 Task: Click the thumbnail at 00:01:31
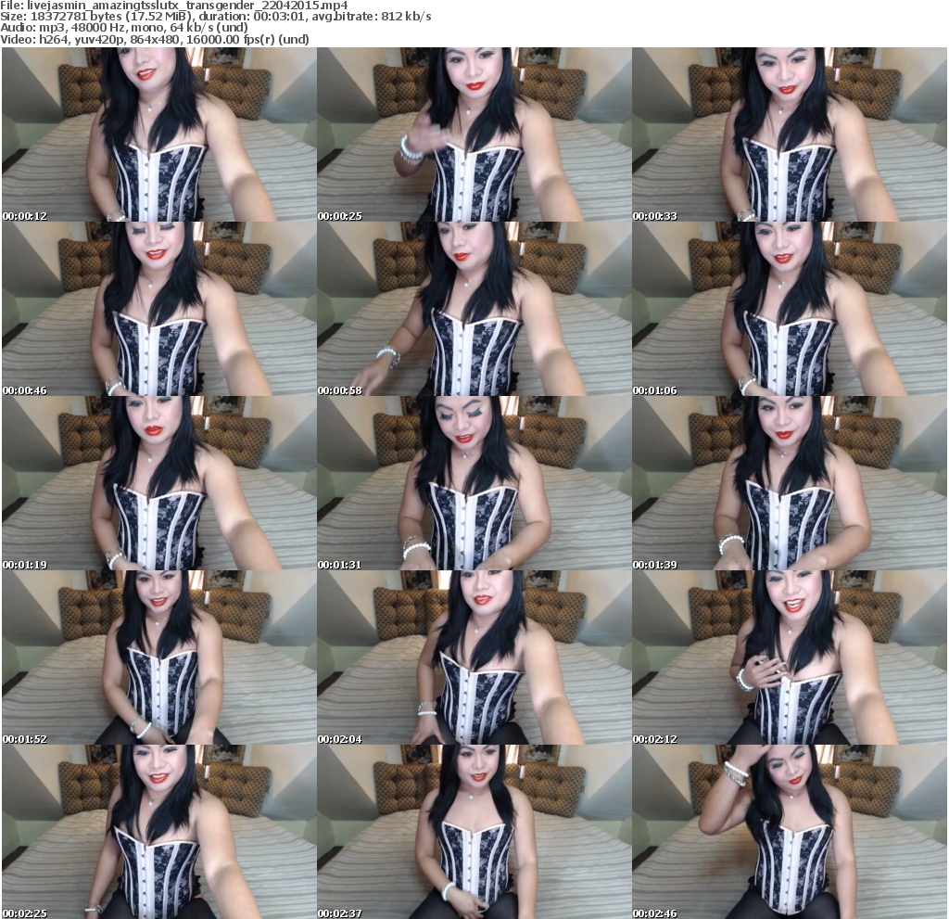coord(474,483)
